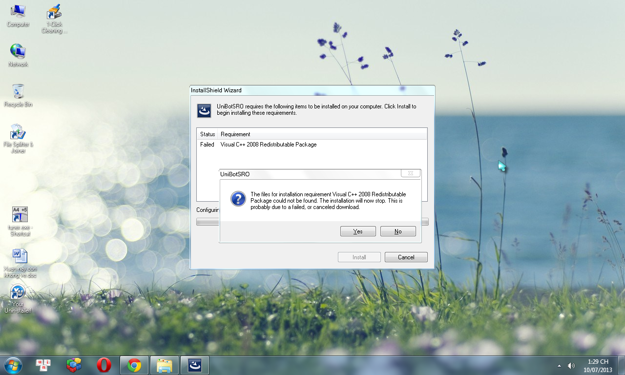Open the Network desktop icon
The image size is (625, 375).
(18, 55)
